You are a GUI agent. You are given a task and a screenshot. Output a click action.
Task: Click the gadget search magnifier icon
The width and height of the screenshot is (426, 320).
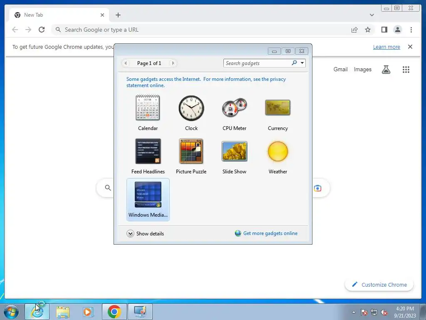(294, 63)
